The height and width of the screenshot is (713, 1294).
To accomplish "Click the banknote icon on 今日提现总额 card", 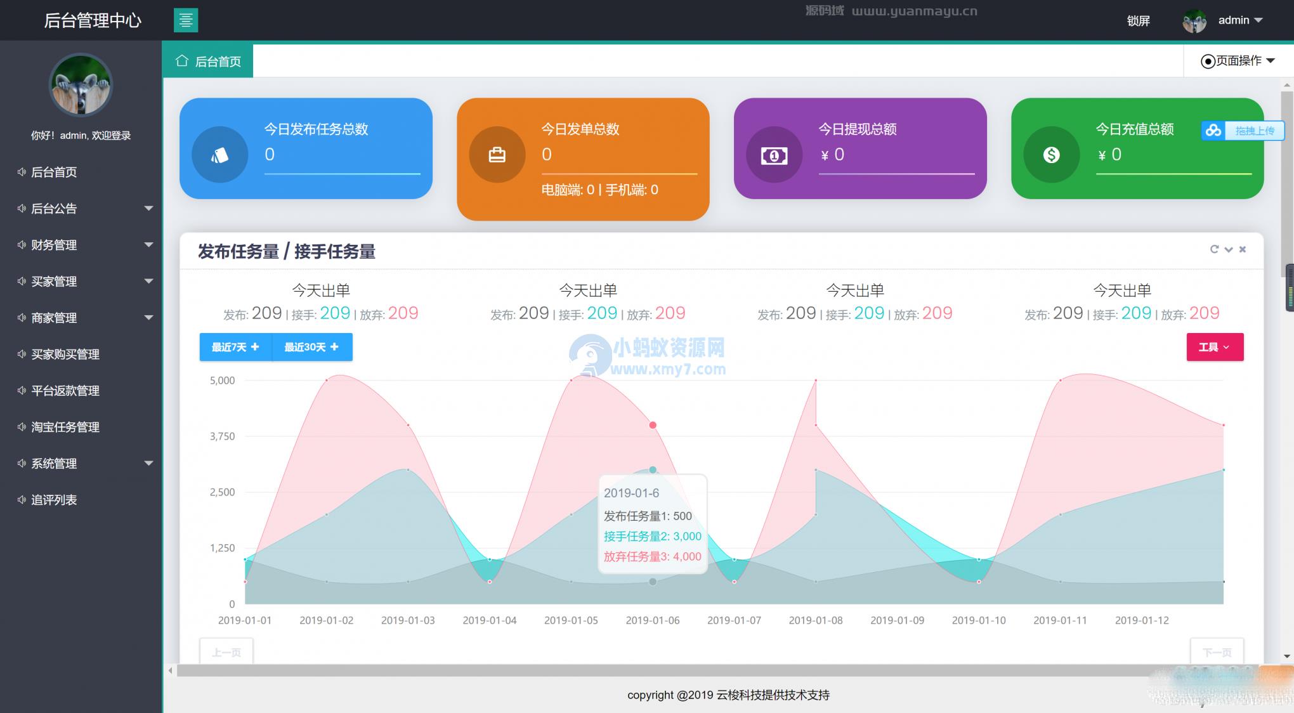I will [774, 155].
